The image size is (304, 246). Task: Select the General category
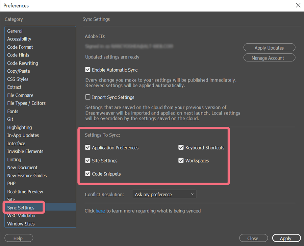[15, 31]
